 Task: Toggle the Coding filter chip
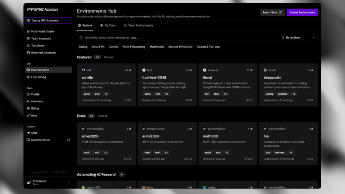click(x=83, y=47)
